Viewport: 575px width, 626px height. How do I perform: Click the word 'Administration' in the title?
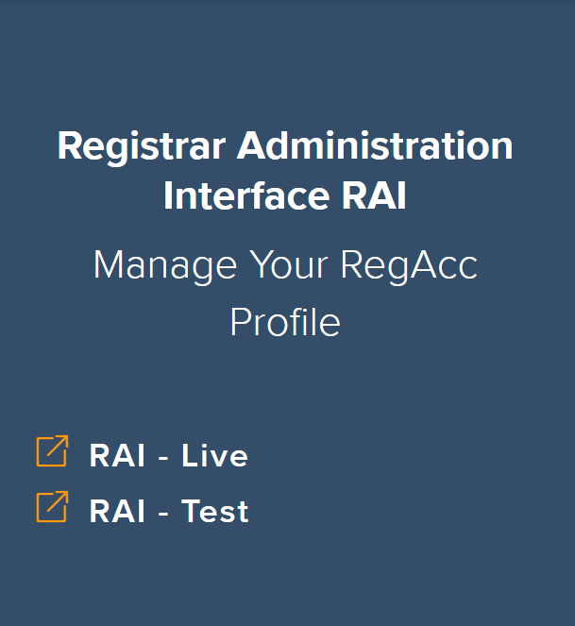pos(375,146)
